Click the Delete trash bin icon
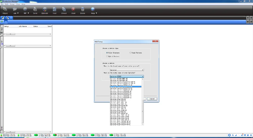The image size is (253, 138). pos(83,9)
